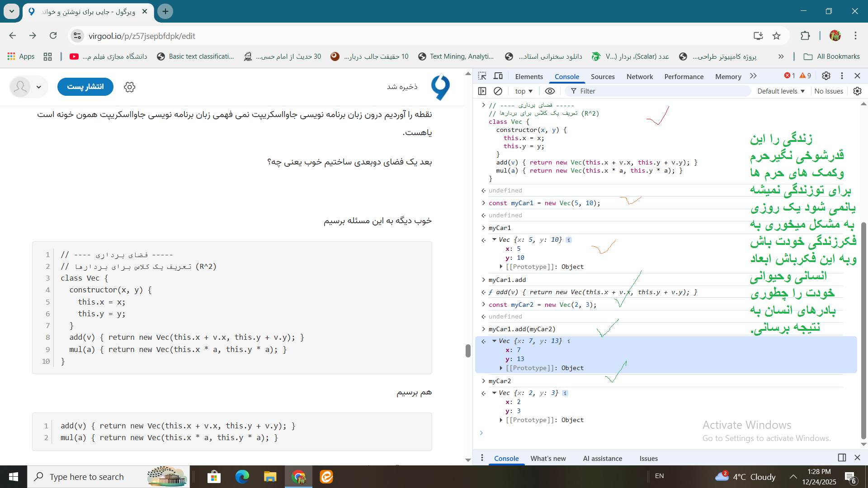Viewport: 868px width, 488px height.
Task: Click the Virgool editor page scrollbar thumb
Action: [468, 351]
